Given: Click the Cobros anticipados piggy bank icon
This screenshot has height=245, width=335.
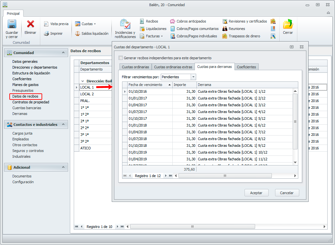Looking at the screenshot, I should [x=173, y=21].
